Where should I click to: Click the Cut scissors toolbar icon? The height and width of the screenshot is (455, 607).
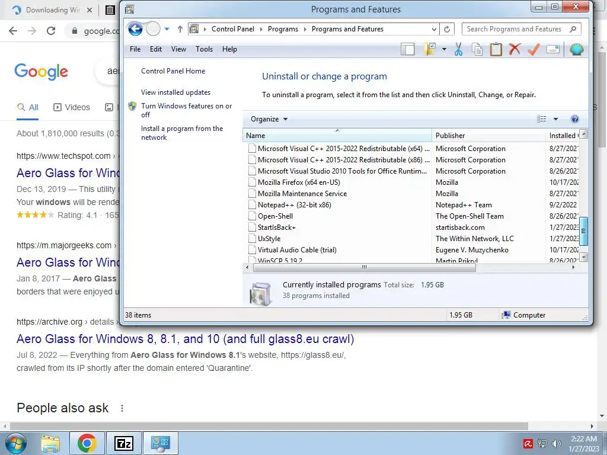(x=458, y=49)
